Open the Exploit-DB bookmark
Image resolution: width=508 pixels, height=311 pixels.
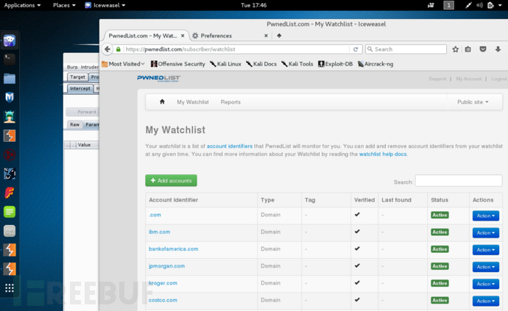335,64
